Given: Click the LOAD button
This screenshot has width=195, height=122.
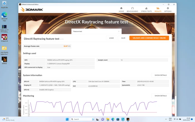Looking at the screenshot, I should 111,38.
